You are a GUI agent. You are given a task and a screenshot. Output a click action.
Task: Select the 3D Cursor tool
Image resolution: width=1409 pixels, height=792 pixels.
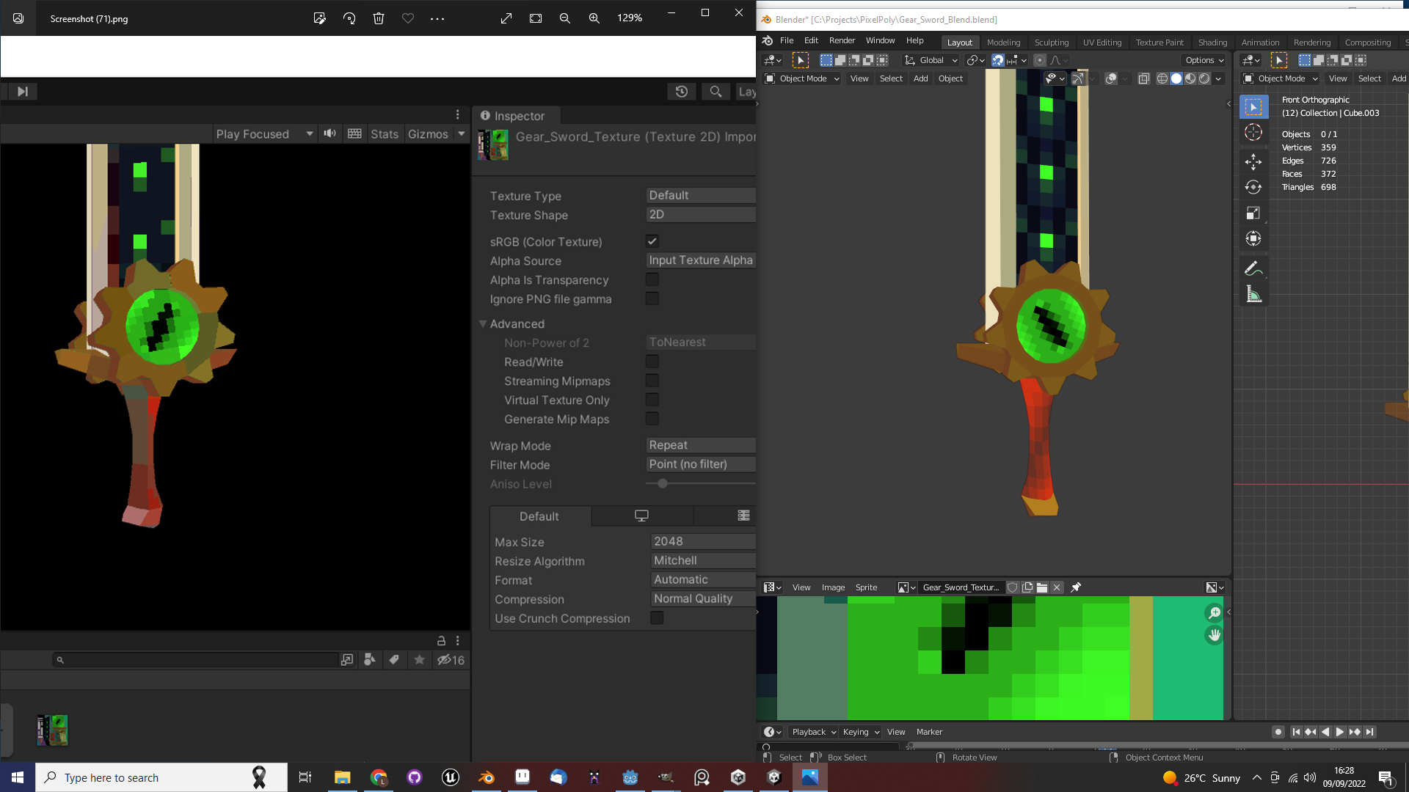(1253, 132)
